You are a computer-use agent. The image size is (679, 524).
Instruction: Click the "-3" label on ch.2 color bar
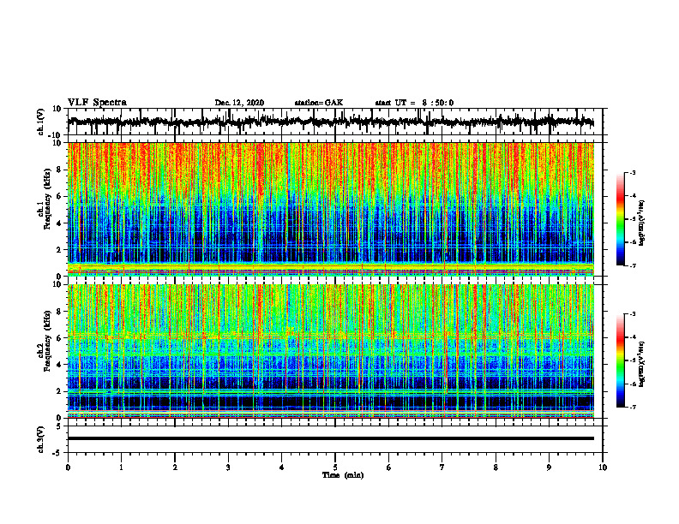[x=632, y=314]
